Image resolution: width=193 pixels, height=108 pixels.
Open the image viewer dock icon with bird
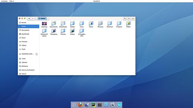coord(112,105)
